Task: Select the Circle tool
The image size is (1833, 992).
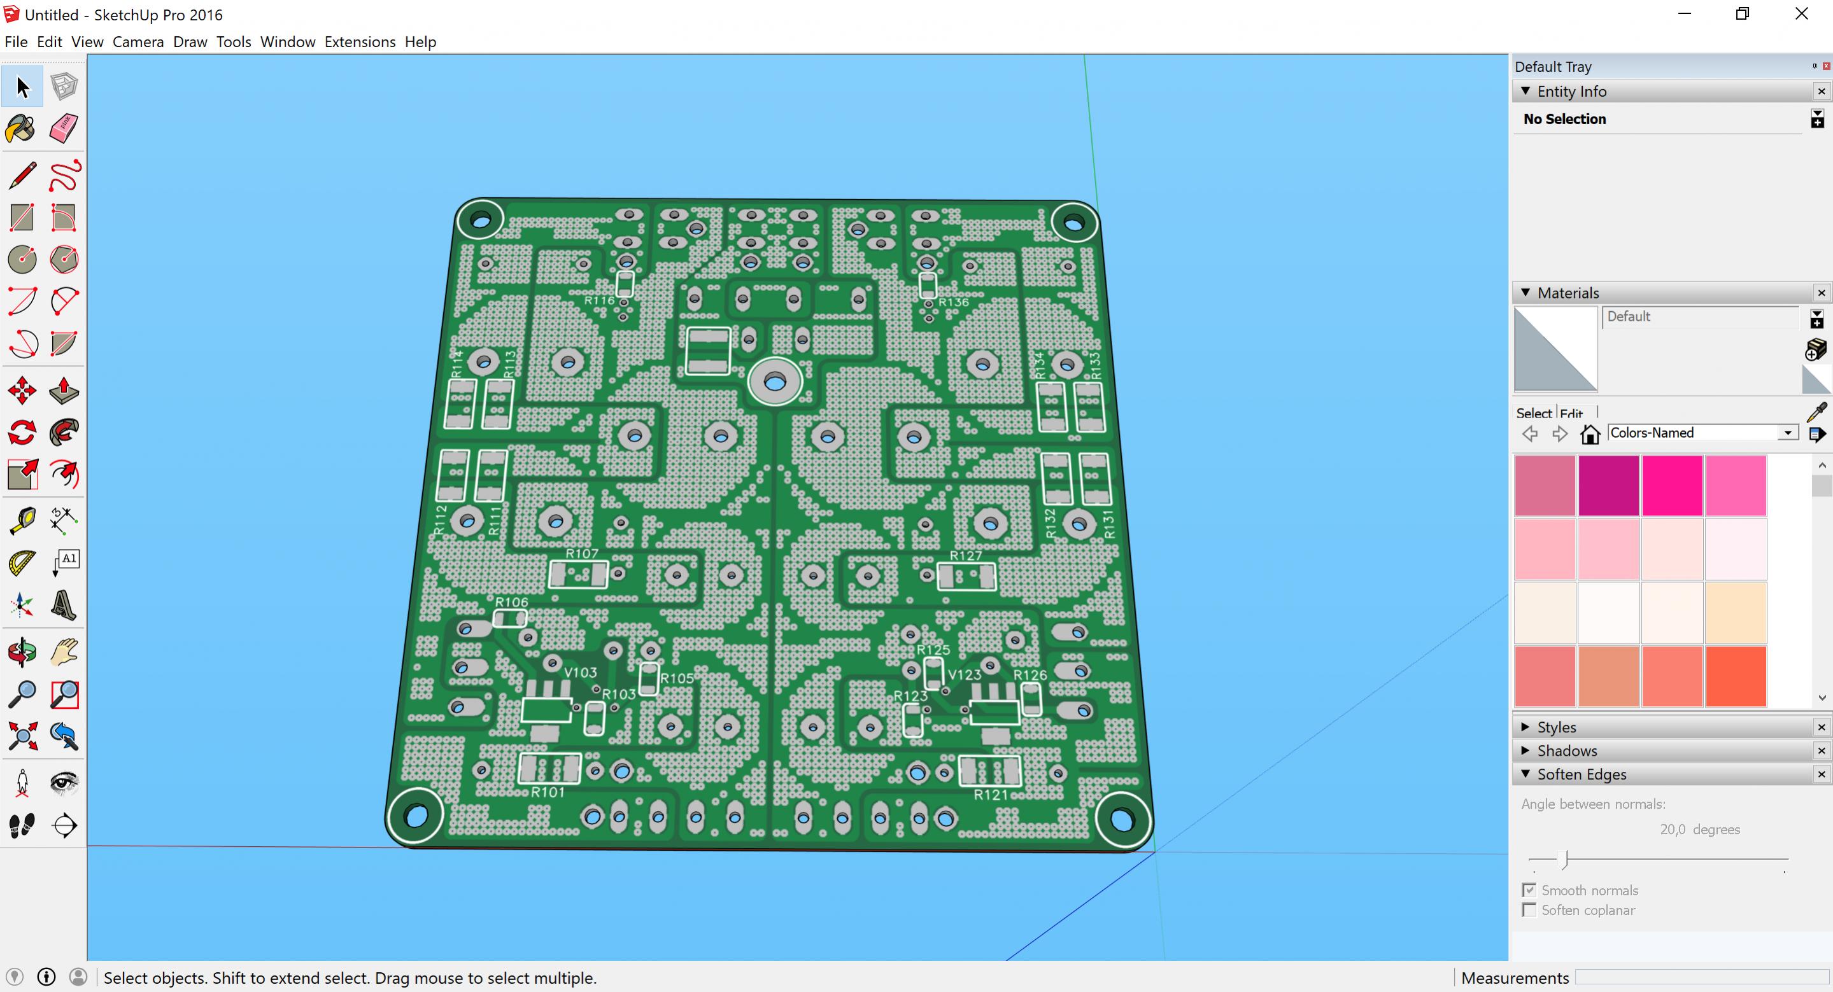Action: click(22, 260)
